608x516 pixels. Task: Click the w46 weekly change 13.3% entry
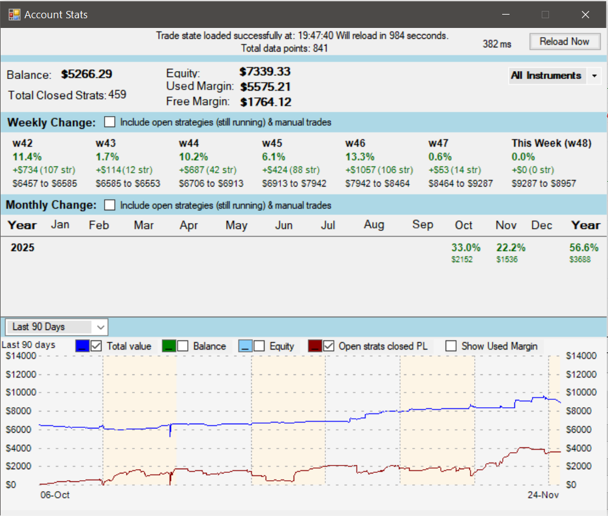(358, 157)
